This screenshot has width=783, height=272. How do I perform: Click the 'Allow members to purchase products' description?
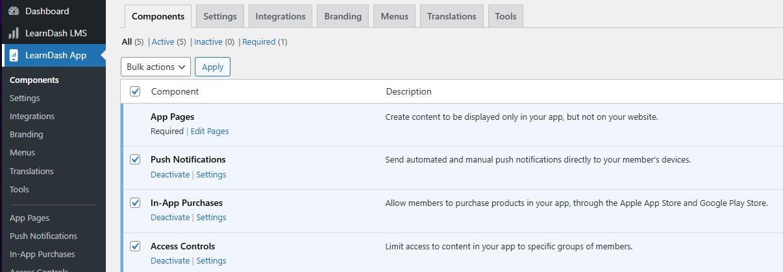(577, 203)
